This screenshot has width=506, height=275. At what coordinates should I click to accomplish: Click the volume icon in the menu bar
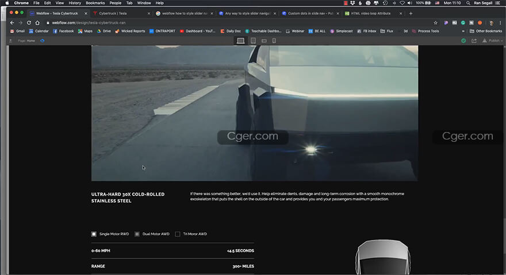click(410, 3)
